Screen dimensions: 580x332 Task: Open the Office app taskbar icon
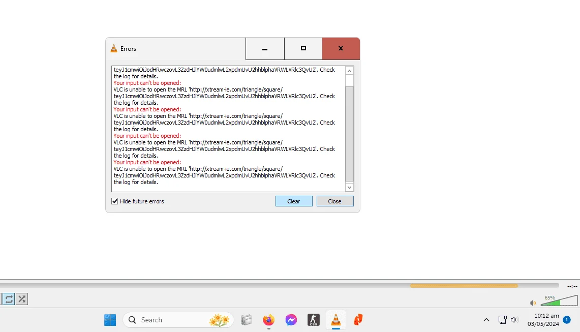358,320
